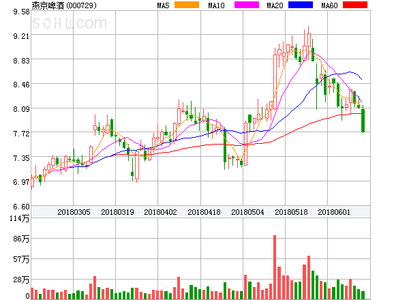Click the MA20 legend label
Image resolution: width=409 pixels, height=300 pixels.
pos(275,5)
